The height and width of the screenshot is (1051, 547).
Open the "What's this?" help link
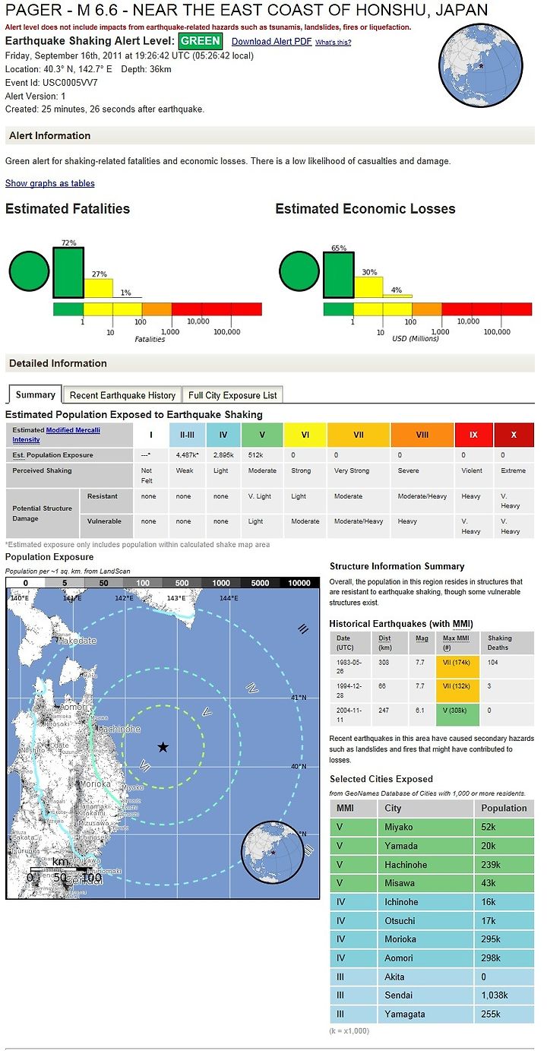point(334,43)
